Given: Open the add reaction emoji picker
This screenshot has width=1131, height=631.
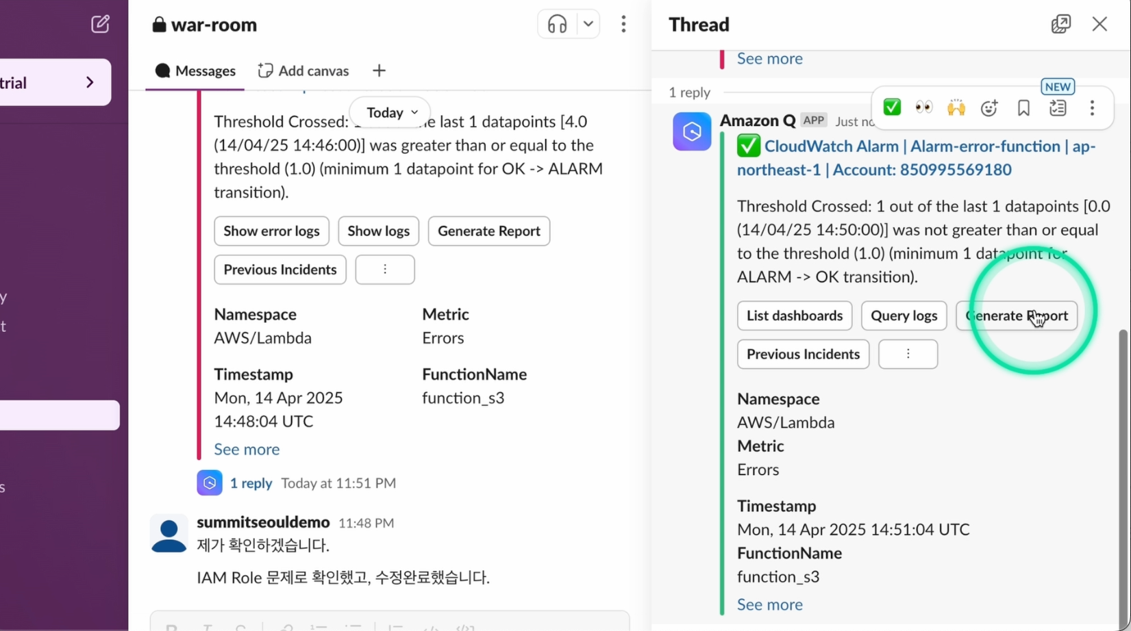Looking at the screenshot, I should pos(989,107).
